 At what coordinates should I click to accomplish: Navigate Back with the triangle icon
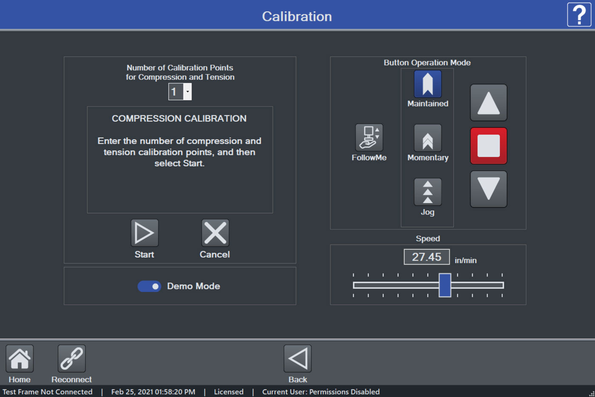click(297, 359)
